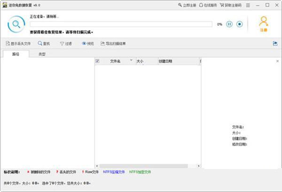This screenshot has height=192, width=282.
Task: Click the 修改日期: label in preview pane
Action: tap(239, 144)
